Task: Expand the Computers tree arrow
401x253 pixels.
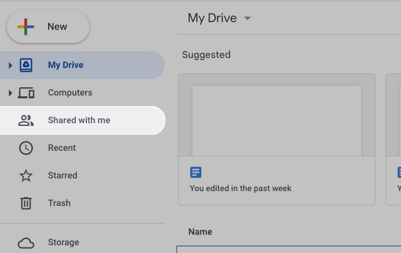Action: click(x=10, y=93)
